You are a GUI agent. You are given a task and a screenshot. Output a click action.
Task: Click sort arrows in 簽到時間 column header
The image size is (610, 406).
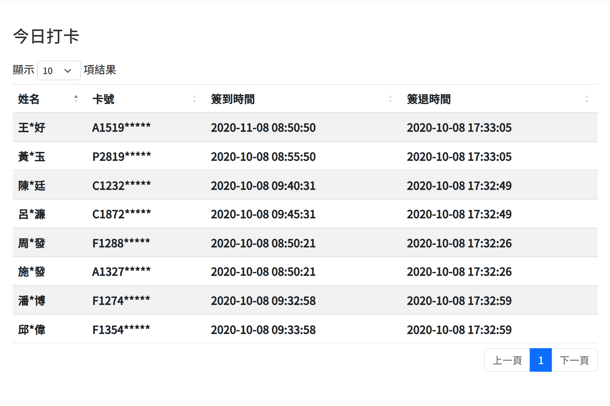point(390,99)
